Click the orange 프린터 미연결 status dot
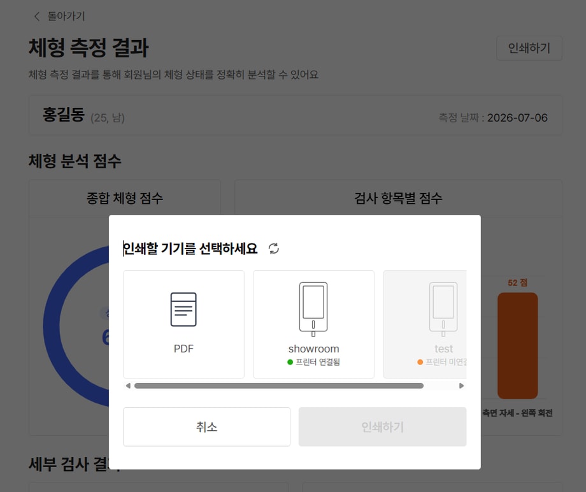Viewport: 586px width, 492px height. [420, 362]
